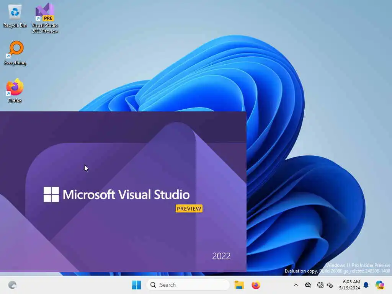Open notifications via the bell icon
This screenshot has height=294, width=392.
point(366,285)
